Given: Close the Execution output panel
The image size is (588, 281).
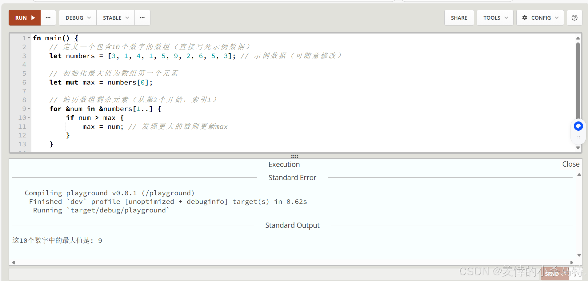Looking at the screenshot, I should click(571, 164).
